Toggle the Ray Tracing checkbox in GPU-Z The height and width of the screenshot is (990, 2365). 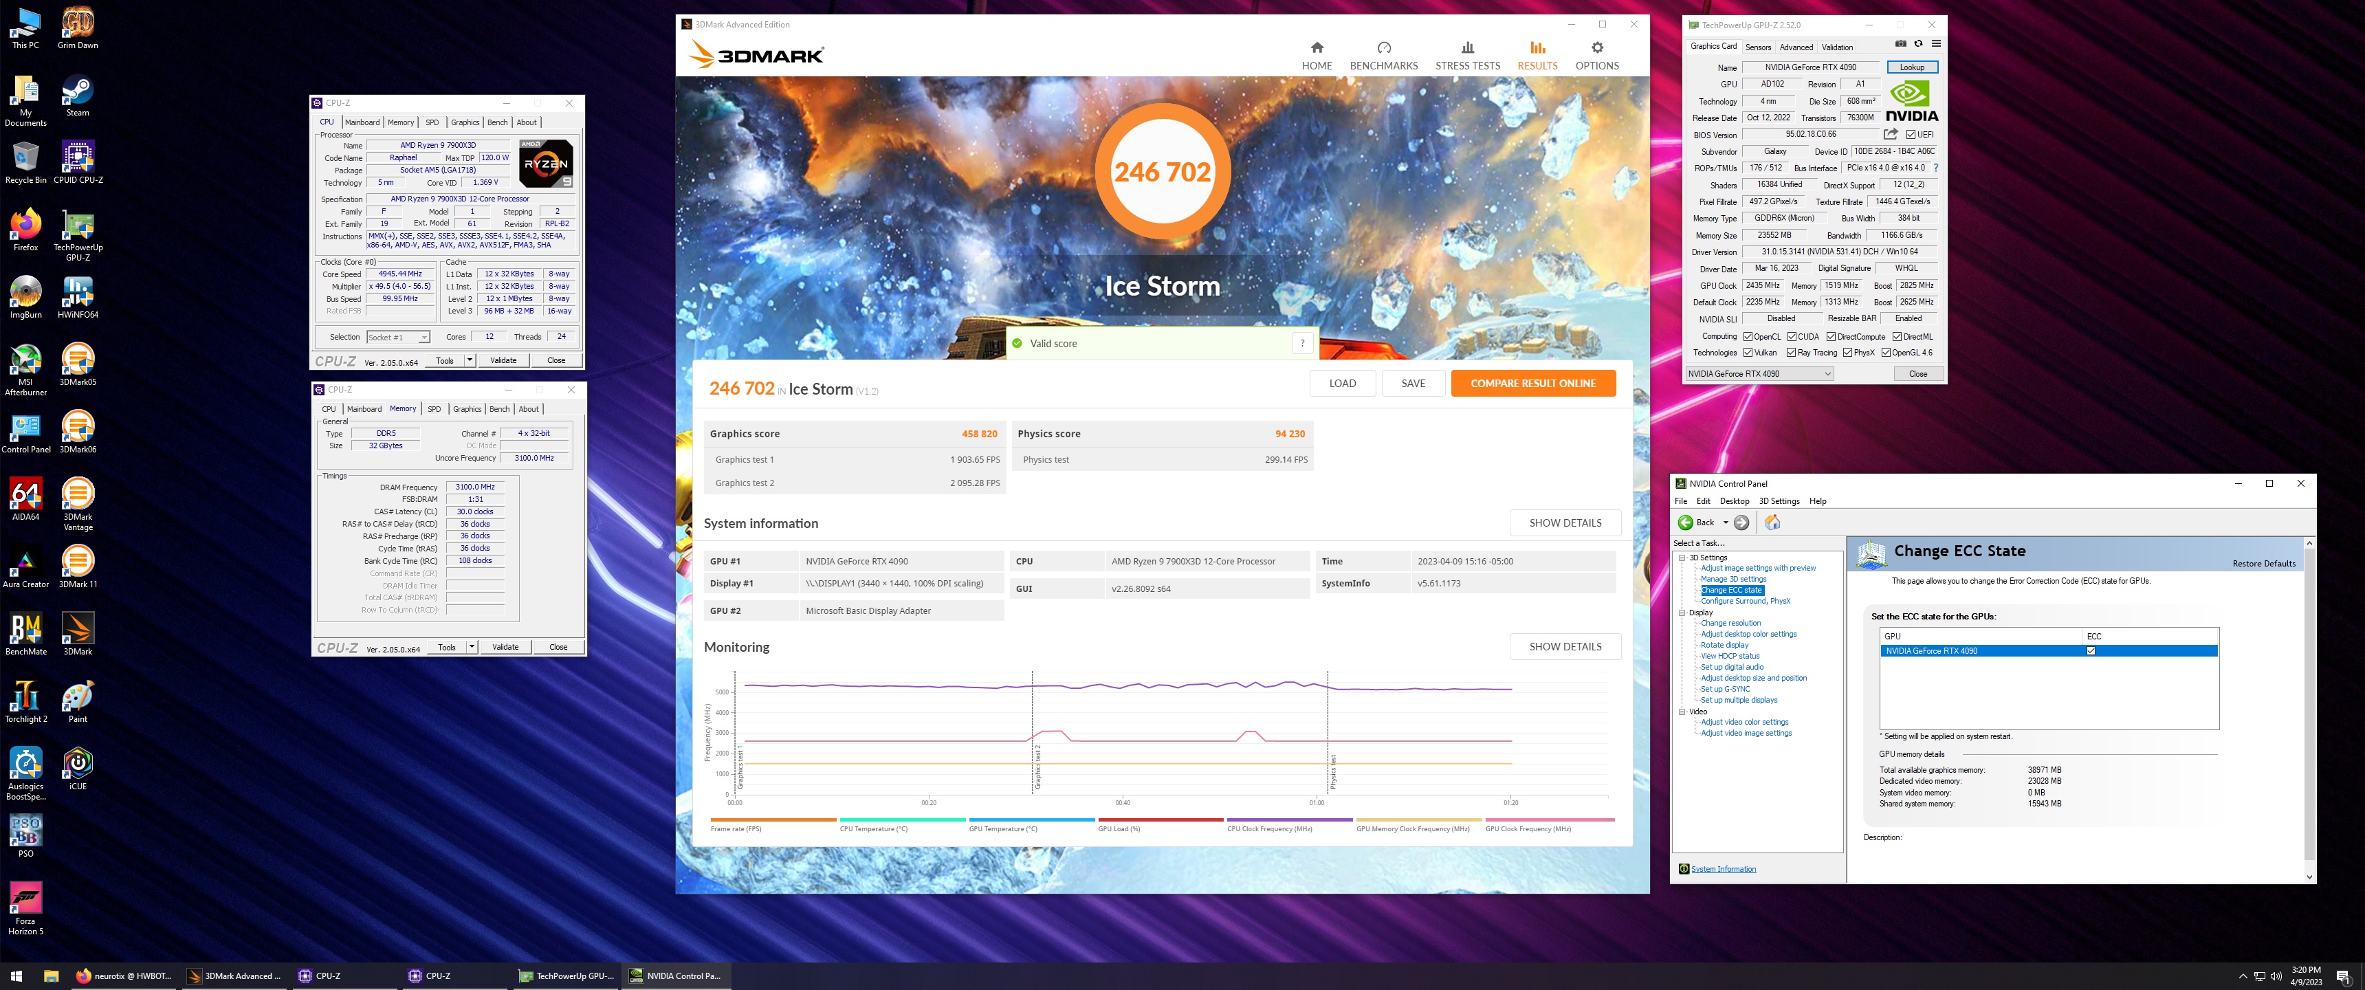[x=1791, y=353]
